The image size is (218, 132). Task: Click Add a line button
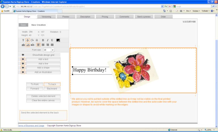pyautogui.click(x=43, y=63)
